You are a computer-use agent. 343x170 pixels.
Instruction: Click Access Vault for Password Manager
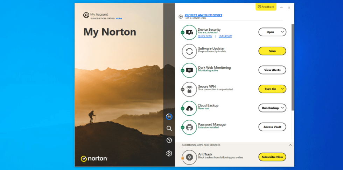(x=272, y=127)
